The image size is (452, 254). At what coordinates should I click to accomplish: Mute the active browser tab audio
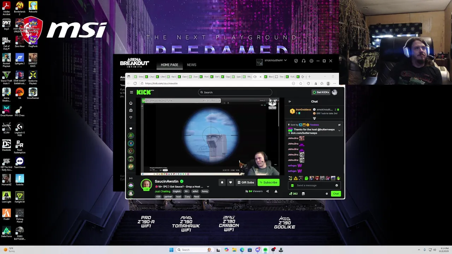tap(255, 77)
